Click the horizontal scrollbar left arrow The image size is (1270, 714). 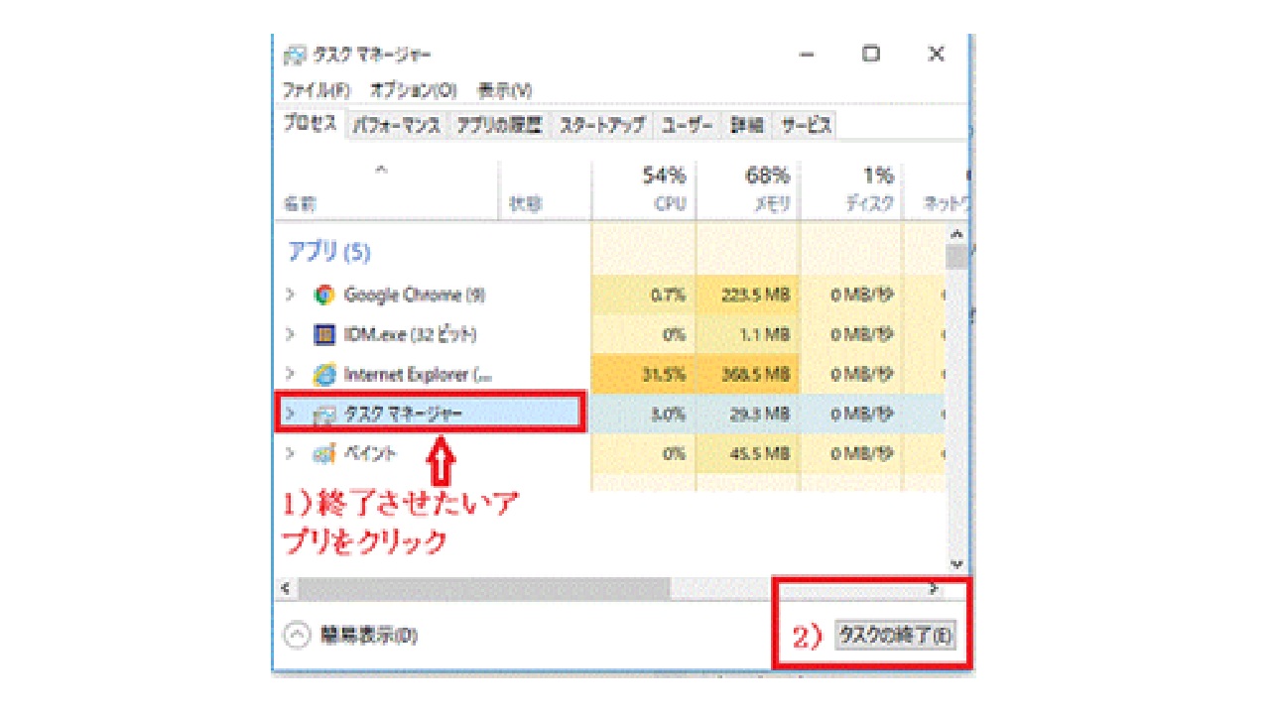click(286, 589)
